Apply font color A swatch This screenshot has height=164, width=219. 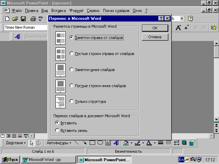149,143
